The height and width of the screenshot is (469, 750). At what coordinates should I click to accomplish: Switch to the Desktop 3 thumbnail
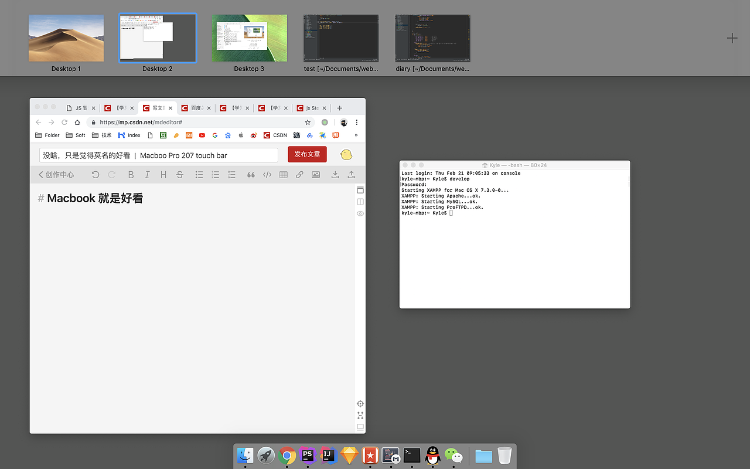[x=250, y=38]
